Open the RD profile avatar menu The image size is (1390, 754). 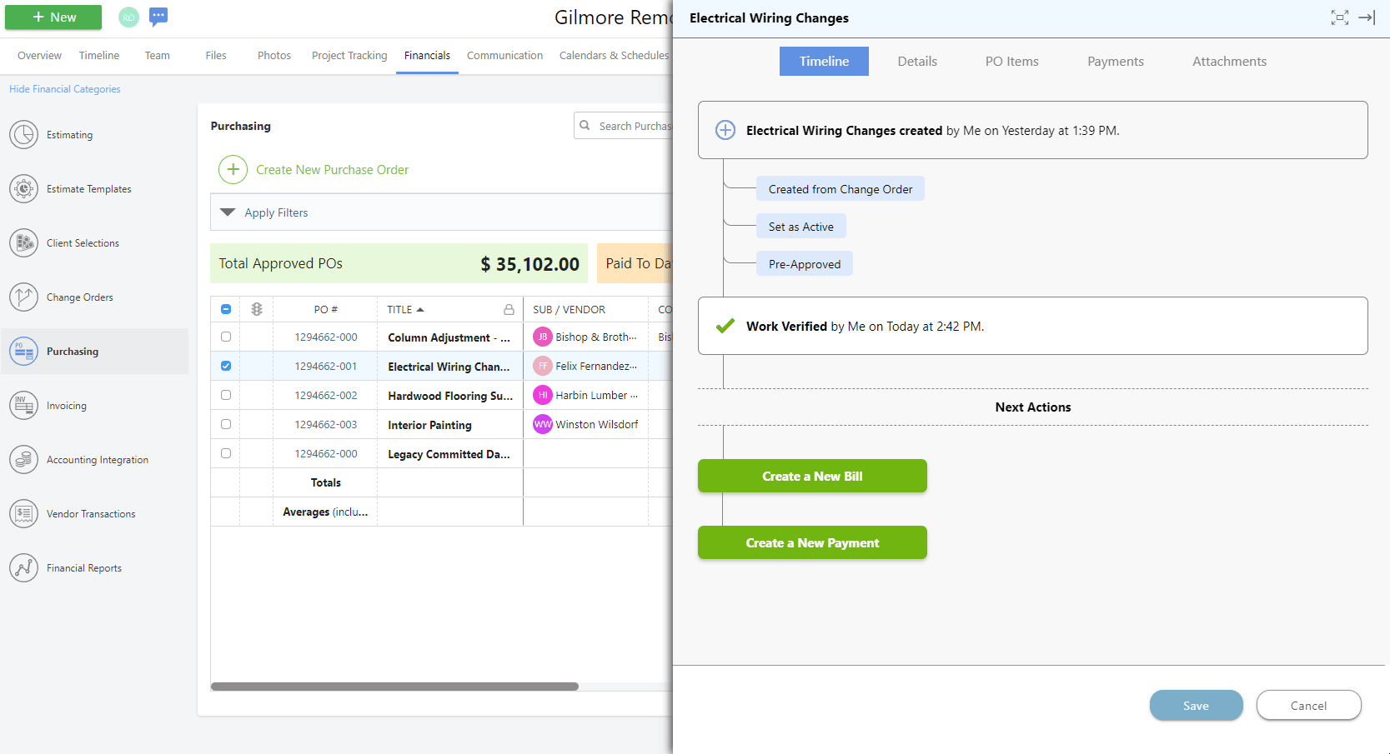(128, 17)
